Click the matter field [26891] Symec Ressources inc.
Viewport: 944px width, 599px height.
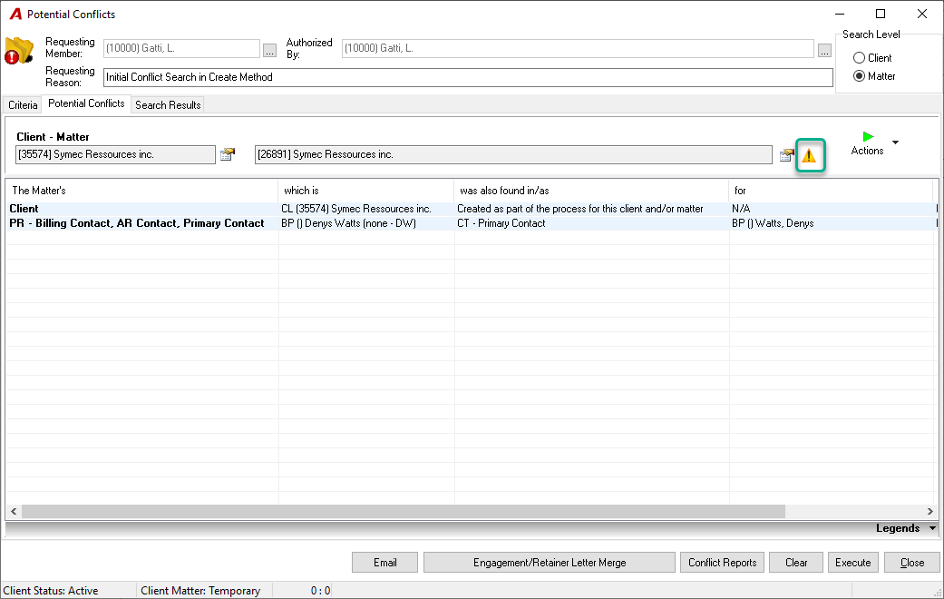pyautogui.click(x=513, y=154)
